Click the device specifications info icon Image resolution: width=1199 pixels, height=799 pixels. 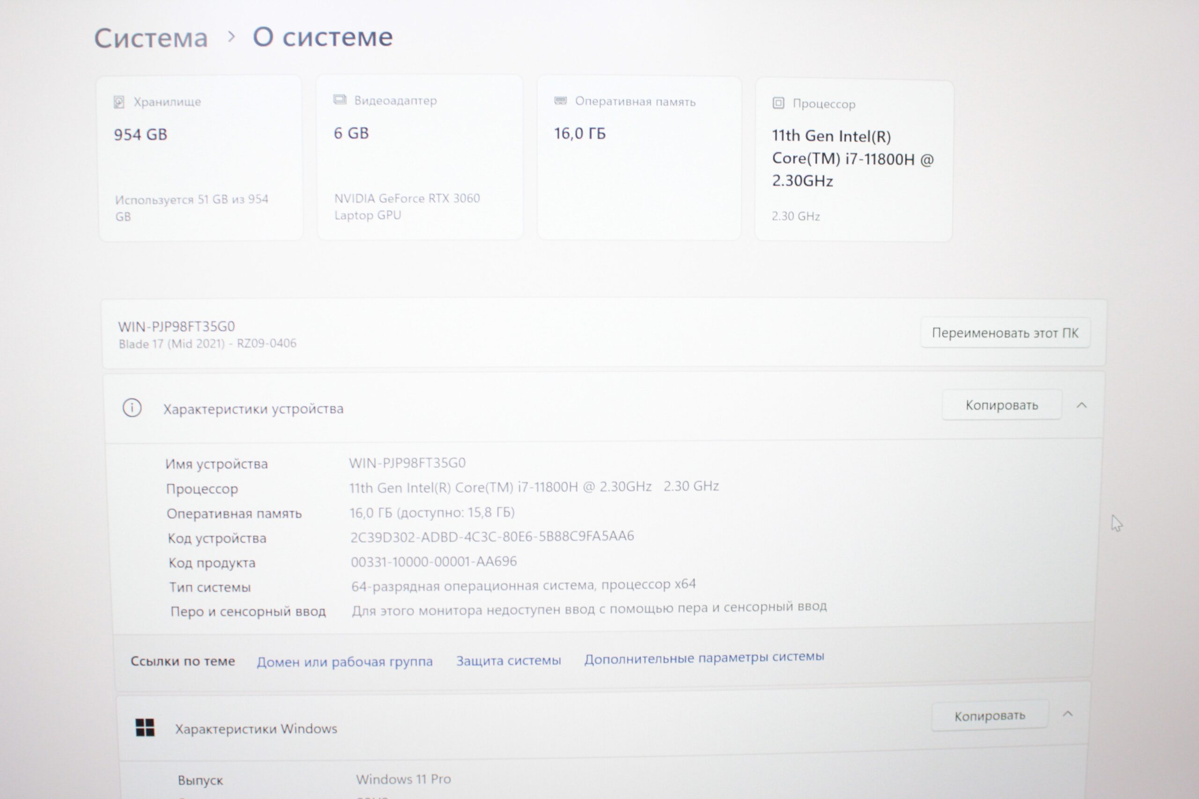point(132,408)
